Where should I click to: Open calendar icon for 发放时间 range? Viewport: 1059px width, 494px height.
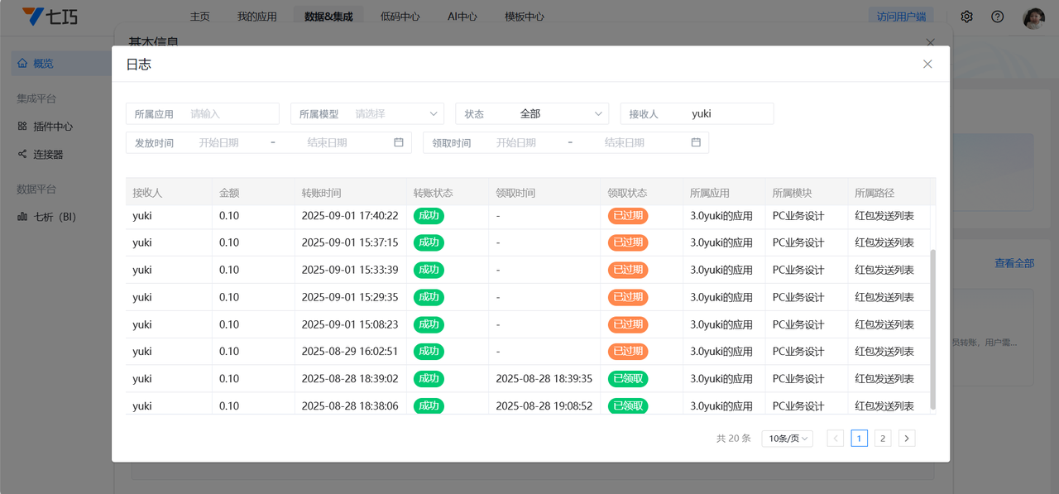399,142
